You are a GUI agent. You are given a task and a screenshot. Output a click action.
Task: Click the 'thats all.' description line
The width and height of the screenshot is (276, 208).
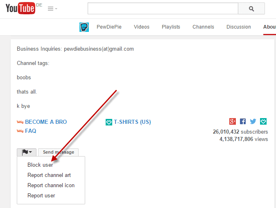click(x=27, y=92)
